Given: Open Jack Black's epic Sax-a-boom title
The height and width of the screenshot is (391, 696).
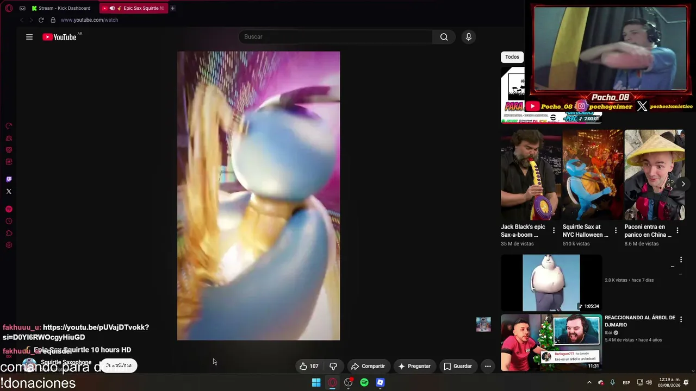Looking at the screenshot, I should pos(523,231).
